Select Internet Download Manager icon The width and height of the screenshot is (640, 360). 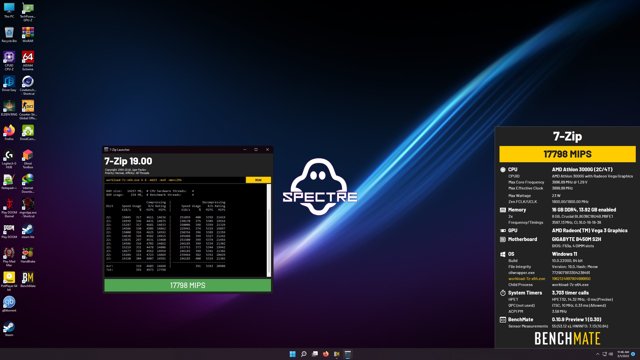(28, 183)
